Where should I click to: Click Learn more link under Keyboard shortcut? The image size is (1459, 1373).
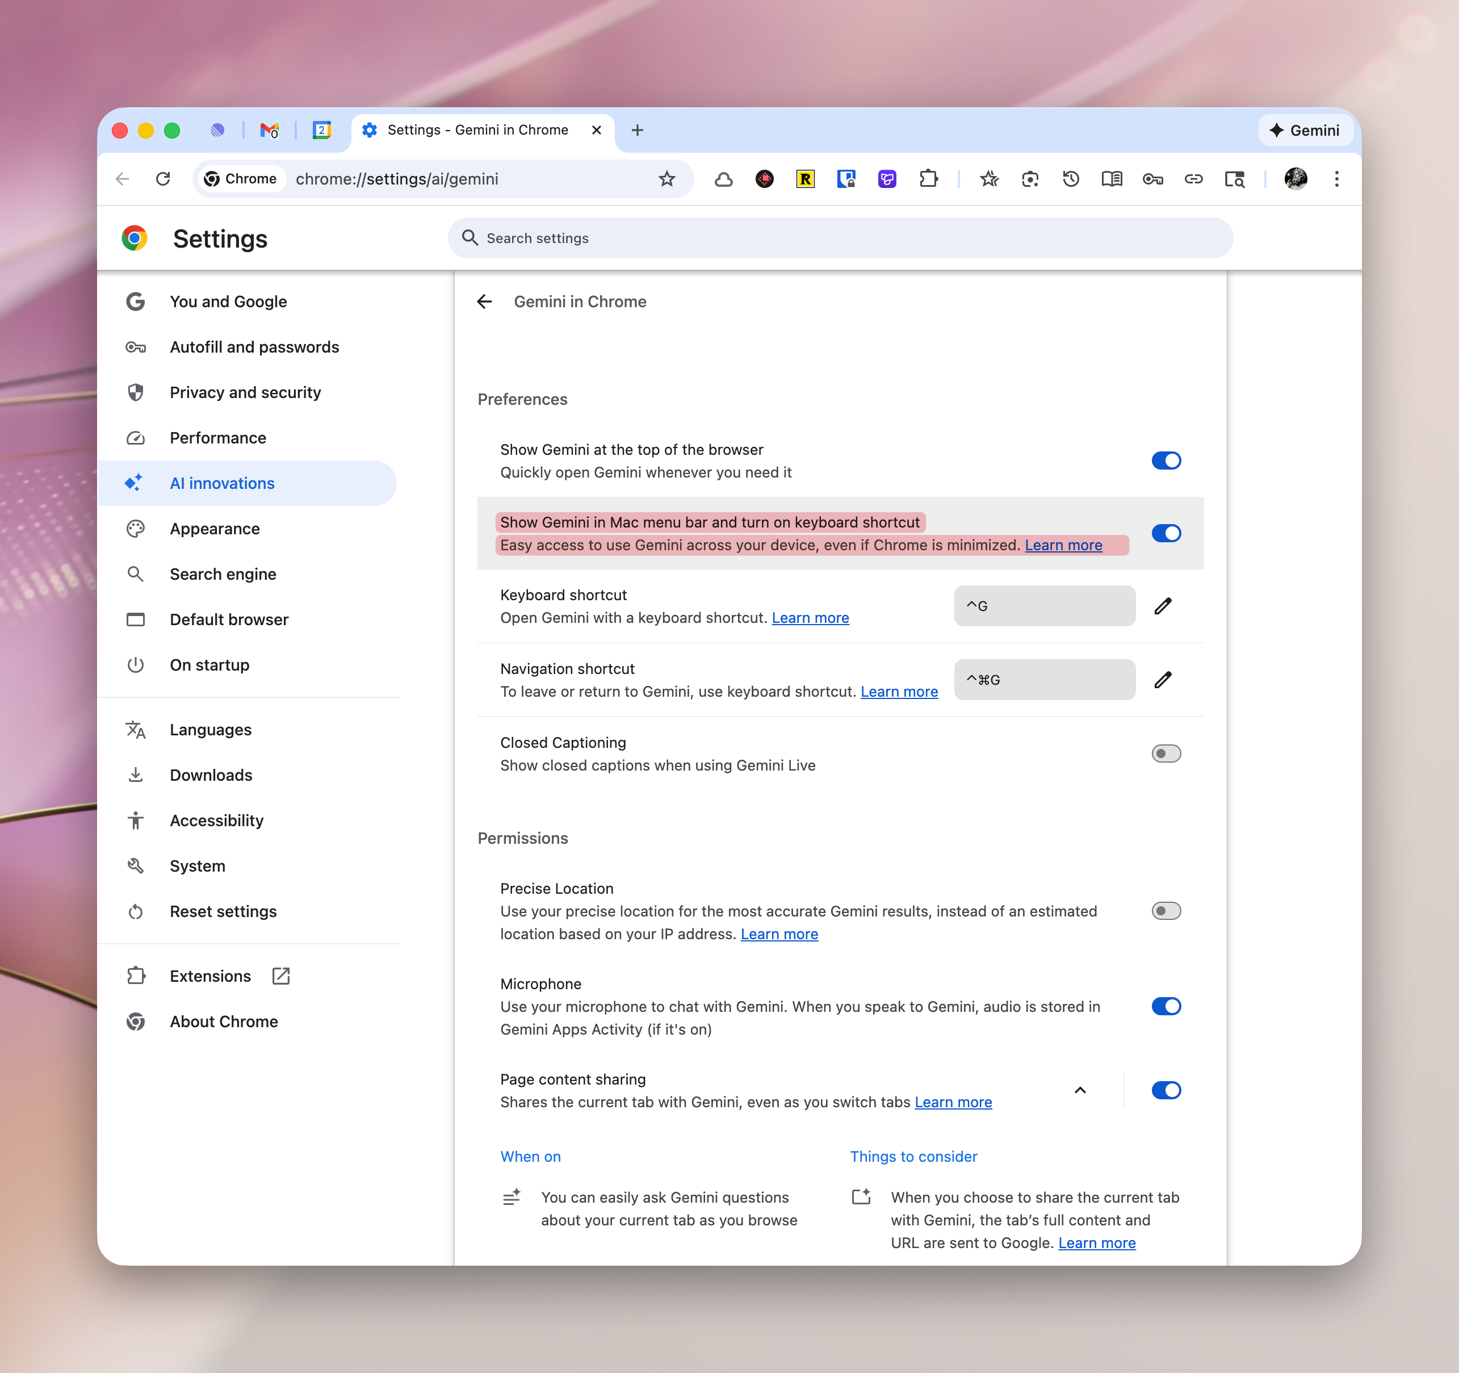pyautogui.click(x=810, y=618)
